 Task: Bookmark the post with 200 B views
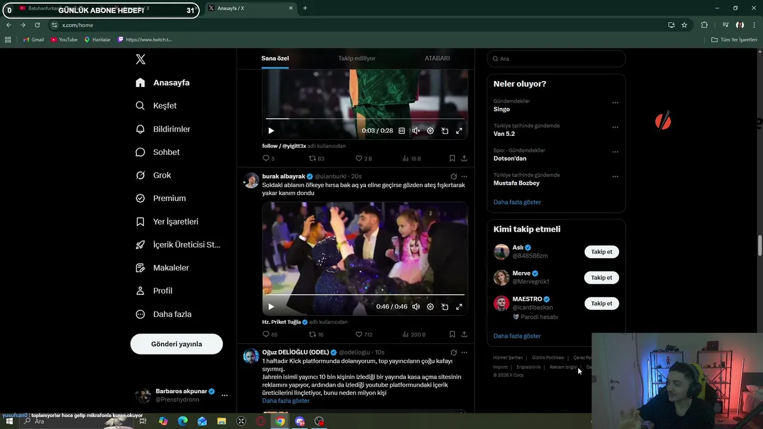452,334
